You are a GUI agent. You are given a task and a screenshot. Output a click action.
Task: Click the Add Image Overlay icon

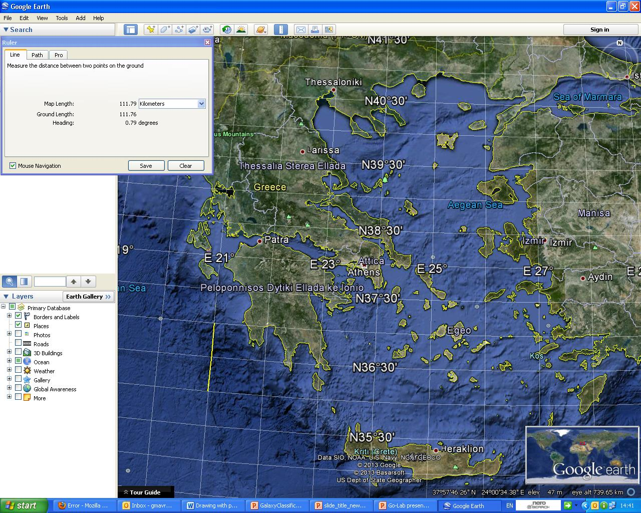(193, 30)
